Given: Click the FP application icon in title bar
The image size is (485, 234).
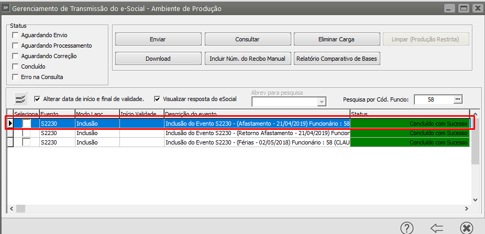Looking at the screenshot, I should coord(5,8).
